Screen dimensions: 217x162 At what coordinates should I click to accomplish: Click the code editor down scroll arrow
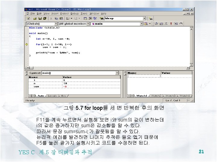[191, 65]
